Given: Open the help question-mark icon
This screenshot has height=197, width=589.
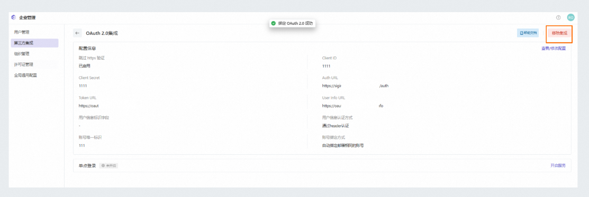Looking at the screenshot, I should pos(558,17).
